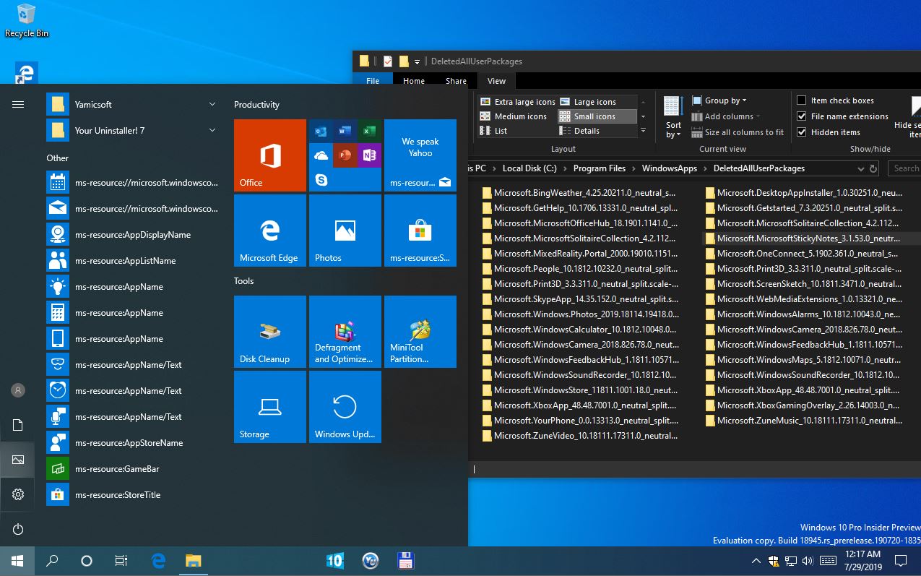Select the Microsoft.YourPhone folder
The image size is (921, 576).
click(x=579, y=421)
